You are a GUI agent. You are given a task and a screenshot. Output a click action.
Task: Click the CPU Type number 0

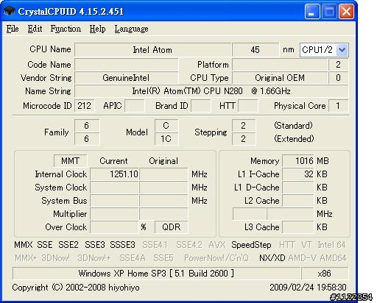[x=338, y=78]
